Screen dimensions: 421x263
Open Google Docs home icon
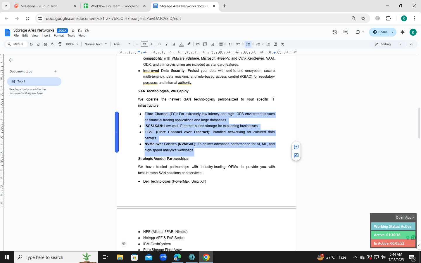tap(8, 32)
